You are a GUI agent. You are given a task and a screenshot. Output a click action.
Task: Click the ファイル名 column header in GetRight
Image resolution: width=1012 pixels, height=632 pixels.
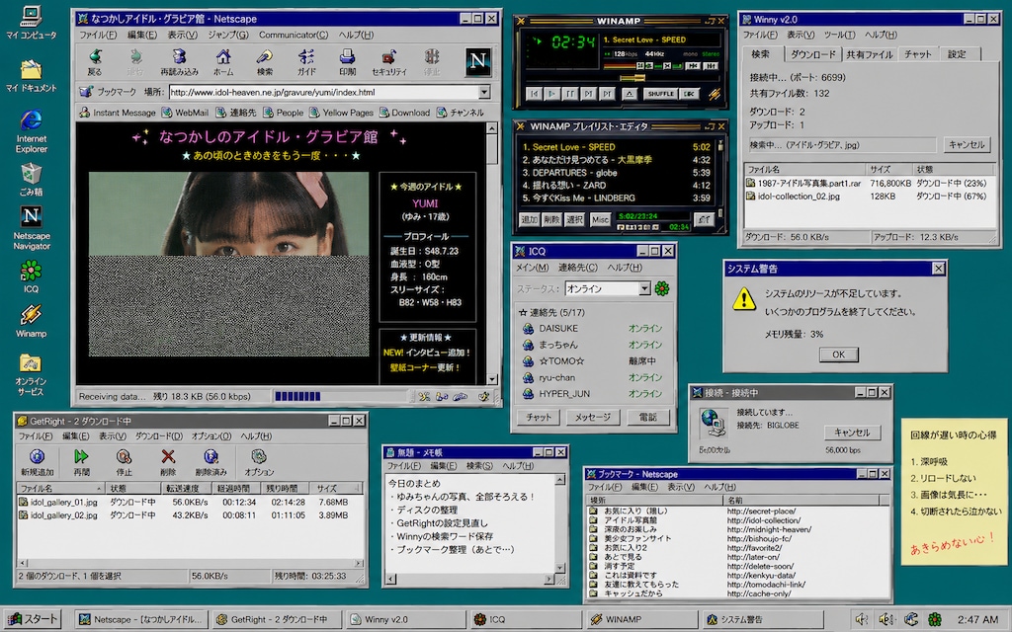pos(60,488)
